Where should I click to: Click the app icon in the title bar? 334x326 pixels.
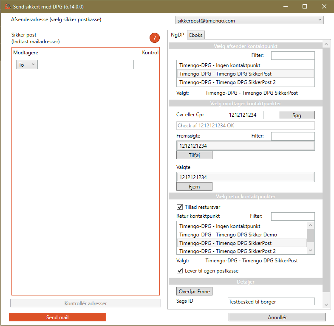(8, 7)
